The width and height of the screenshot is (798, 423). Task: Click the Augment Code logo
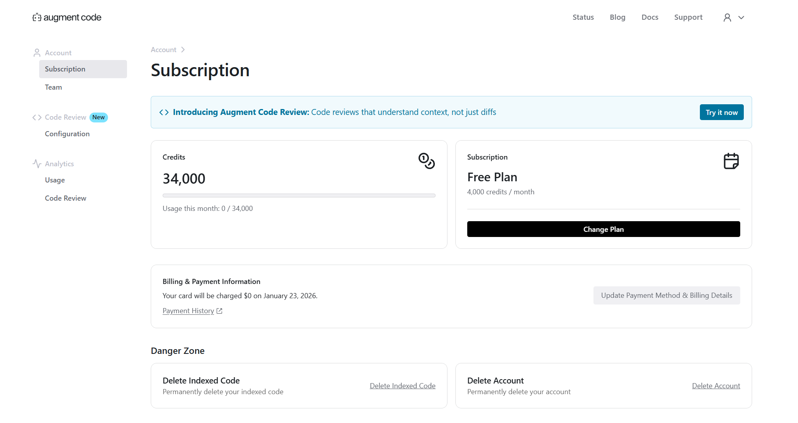click(67, 17)
